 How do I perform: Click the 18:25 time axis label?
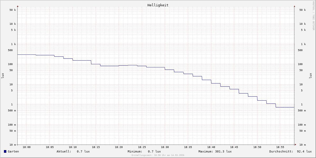coord(142,147)
